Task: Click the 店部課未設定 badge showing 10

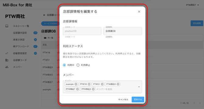Action: click(x=35, y=33)
